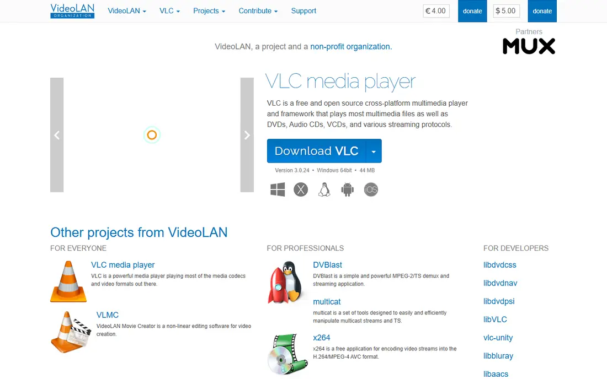Click the "FOR EVERYONE" section label

(78, 248)
